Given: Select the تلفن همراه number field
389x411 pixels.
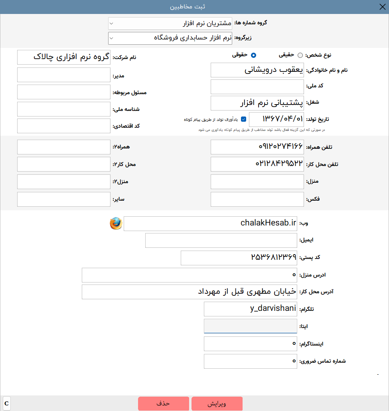Looking at the screenshot, I should point(257,147).
